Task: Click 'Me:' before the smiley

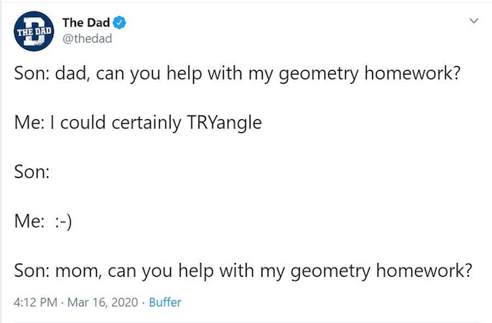Action: tap(29, 221)
